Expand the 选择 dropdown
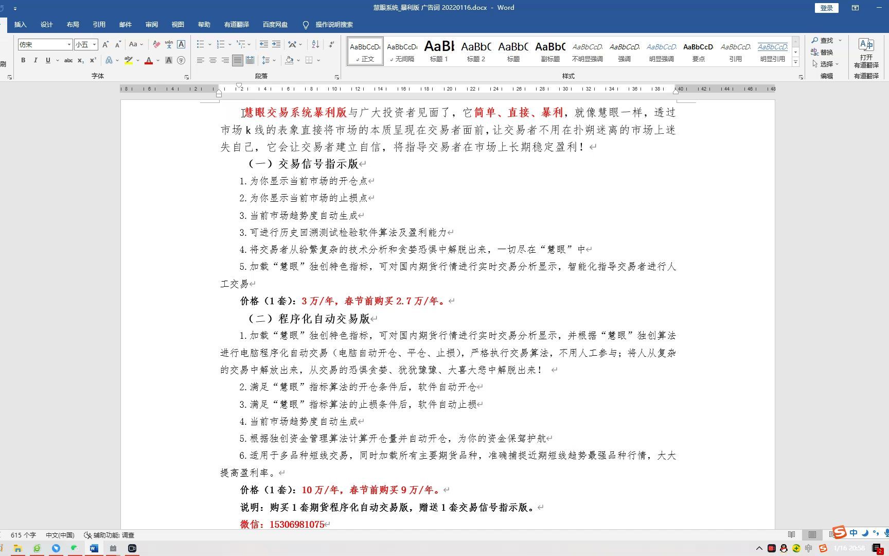Image resolution: width=889 pixels, height=556 pixels. [826, 64]
